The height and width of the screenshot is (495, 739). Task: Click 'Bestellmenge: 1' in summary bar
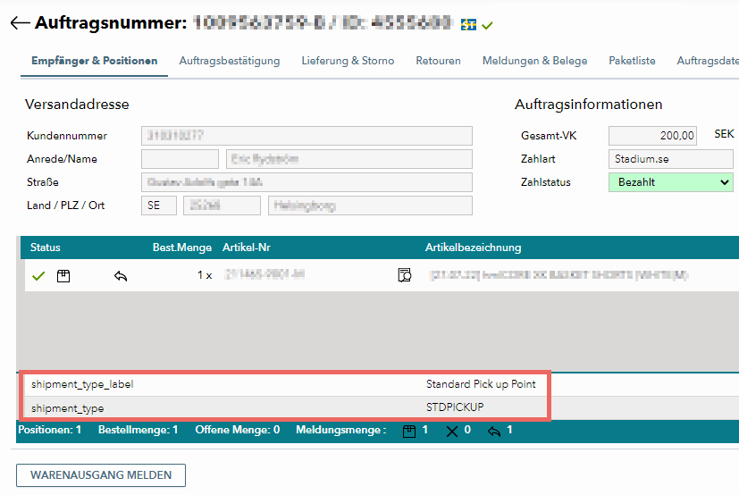click(139, 430)
